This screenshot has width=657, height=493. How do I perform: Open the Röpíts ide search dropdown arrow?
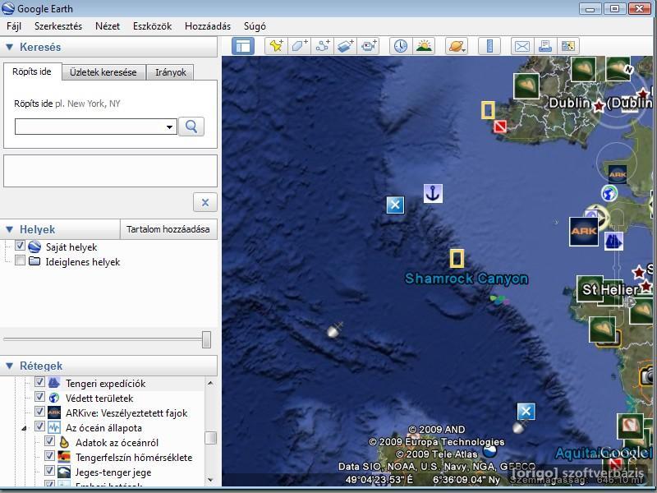coord(169,127)
